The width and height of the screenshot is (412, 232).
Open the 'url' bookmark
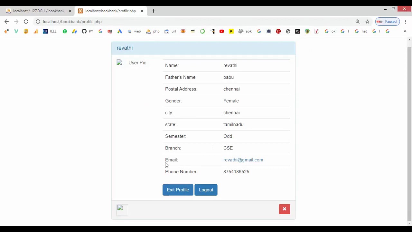[170, 31]
